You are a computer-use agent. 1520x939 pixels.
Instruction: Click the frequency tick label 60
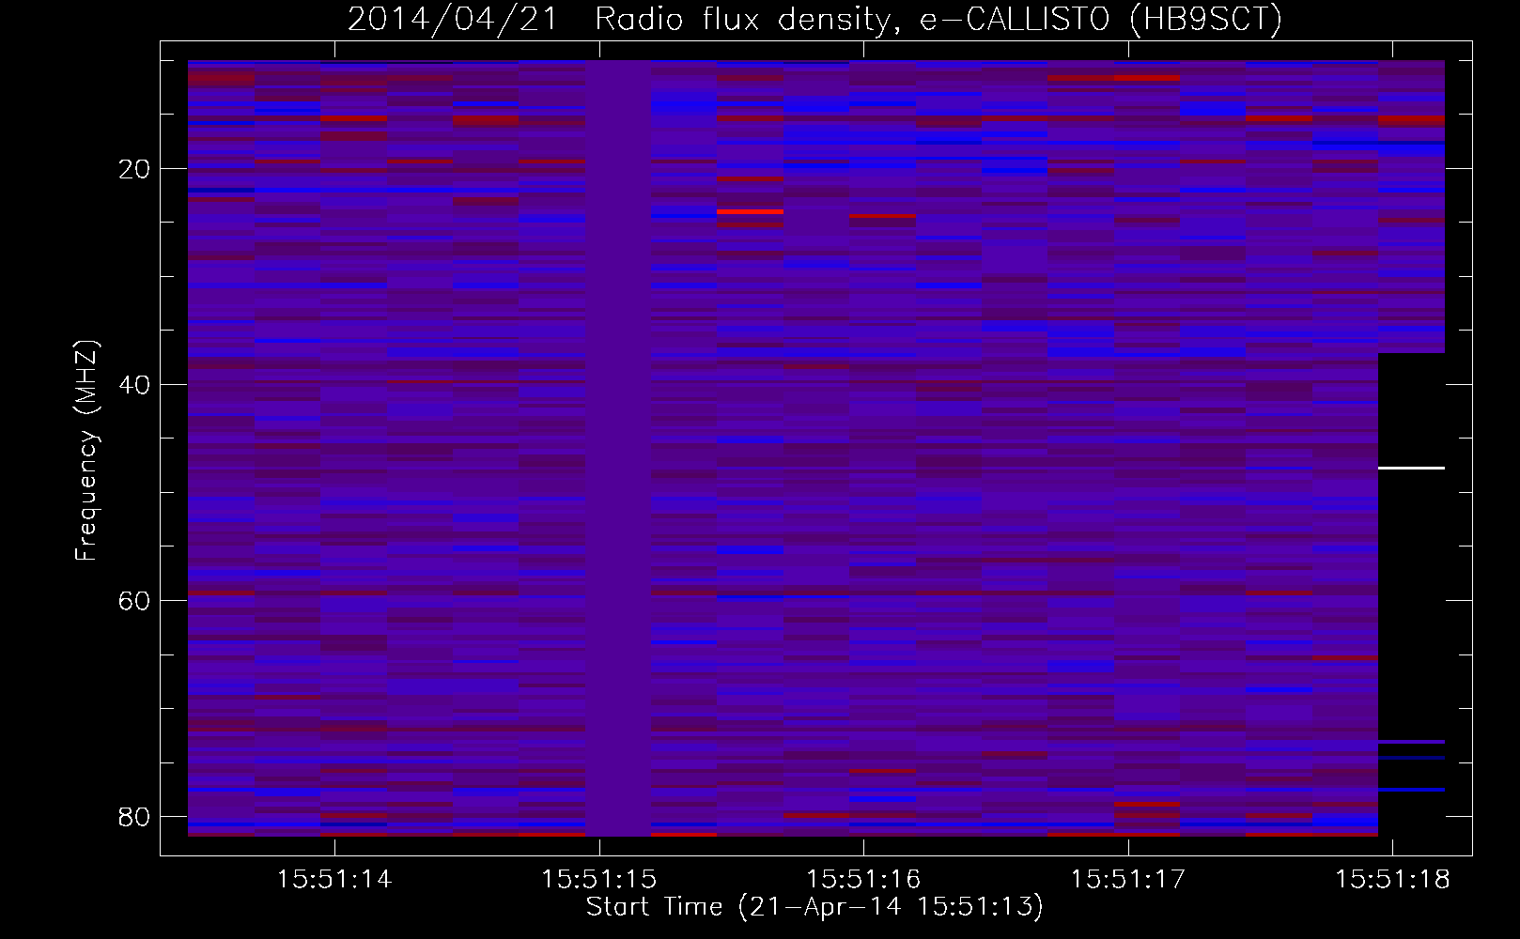pyautogui.click(x=133, y=600)
